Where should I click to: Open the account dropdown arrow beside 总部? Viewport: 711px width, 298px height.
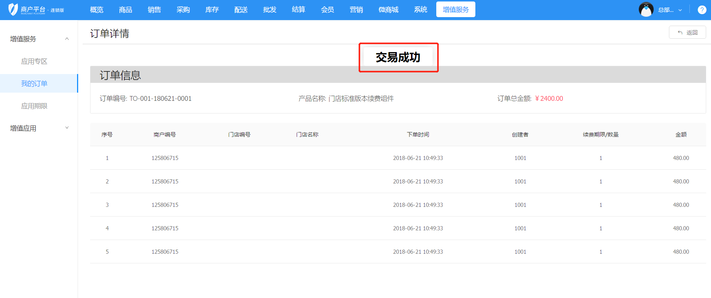pos(680,10)
